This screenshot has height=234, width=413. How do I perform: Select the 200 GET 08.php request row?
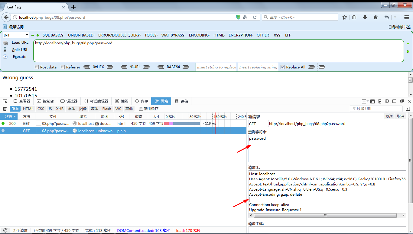(123, 123)
